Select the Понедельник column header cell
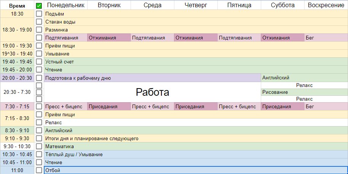The image size is (348, 174). click(x=65, y=5)
